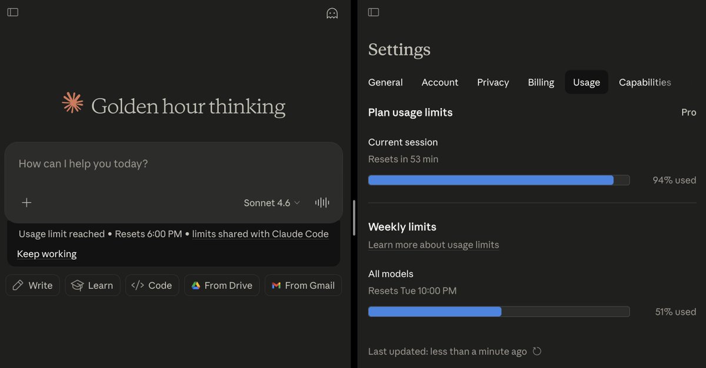Click the From Gmail button

point(303,285)
